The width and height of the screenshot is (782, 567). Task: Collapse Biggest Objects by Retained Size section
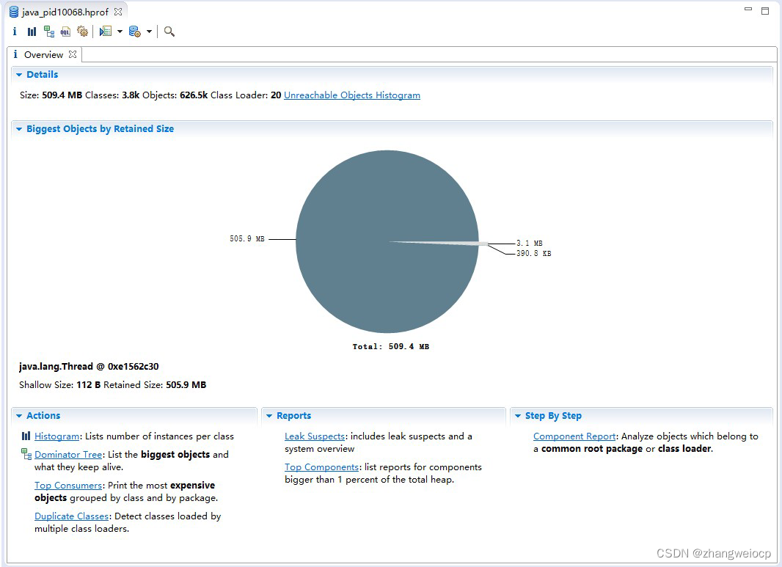point(19,128)
